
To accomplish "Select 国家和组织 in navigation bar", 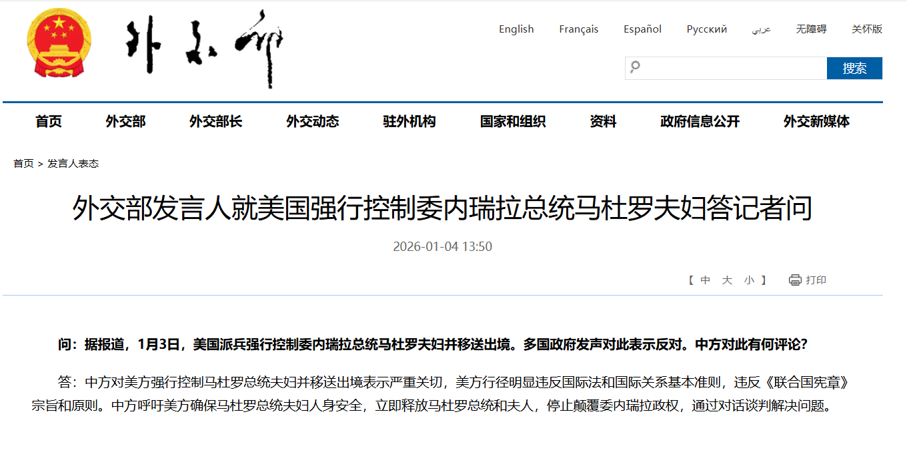I will click(513, 121).
